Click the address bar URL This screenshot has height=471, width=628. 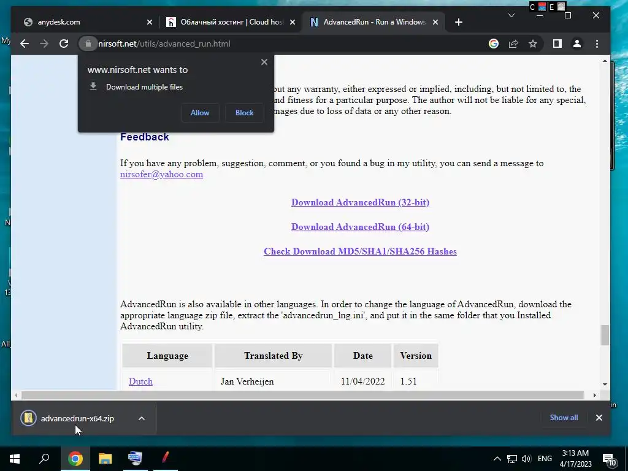[x=164, y=44]
